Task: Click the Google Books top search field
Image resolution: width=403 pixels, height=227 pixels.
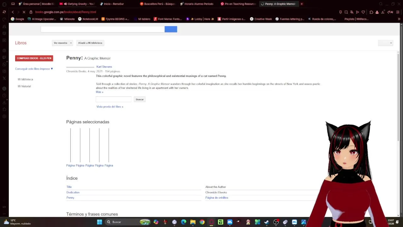Action: click(x=103, y=29)
